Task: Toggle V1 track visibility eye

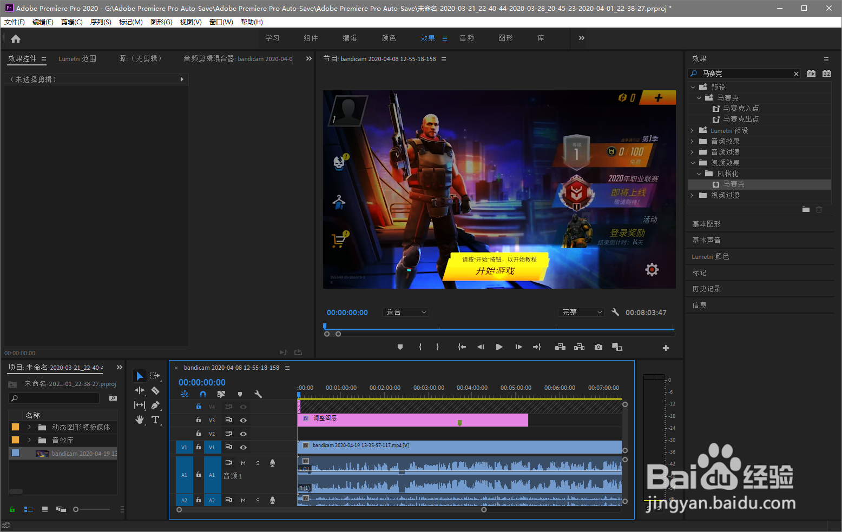Action: [x=244, y=447]
